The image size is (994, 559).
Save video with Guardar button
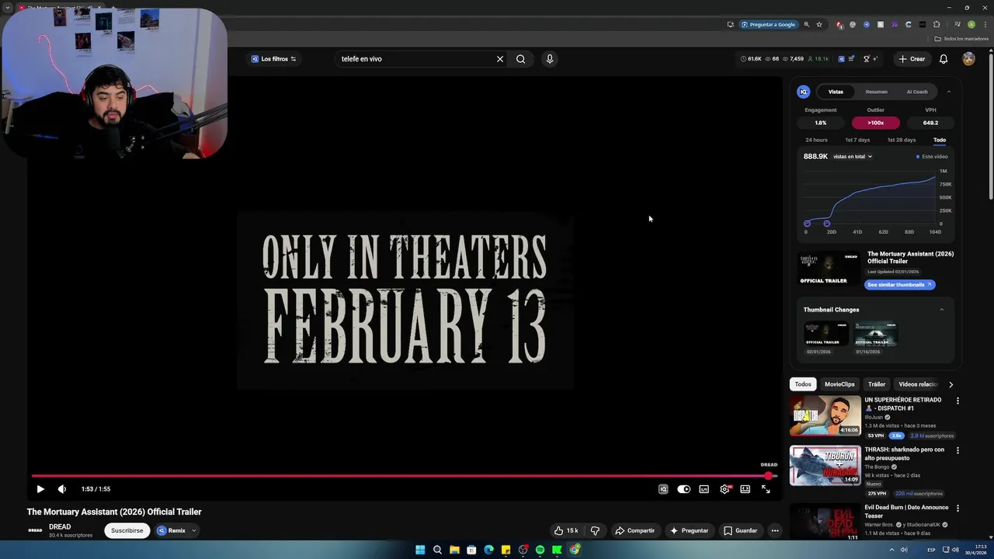(740, 530)
